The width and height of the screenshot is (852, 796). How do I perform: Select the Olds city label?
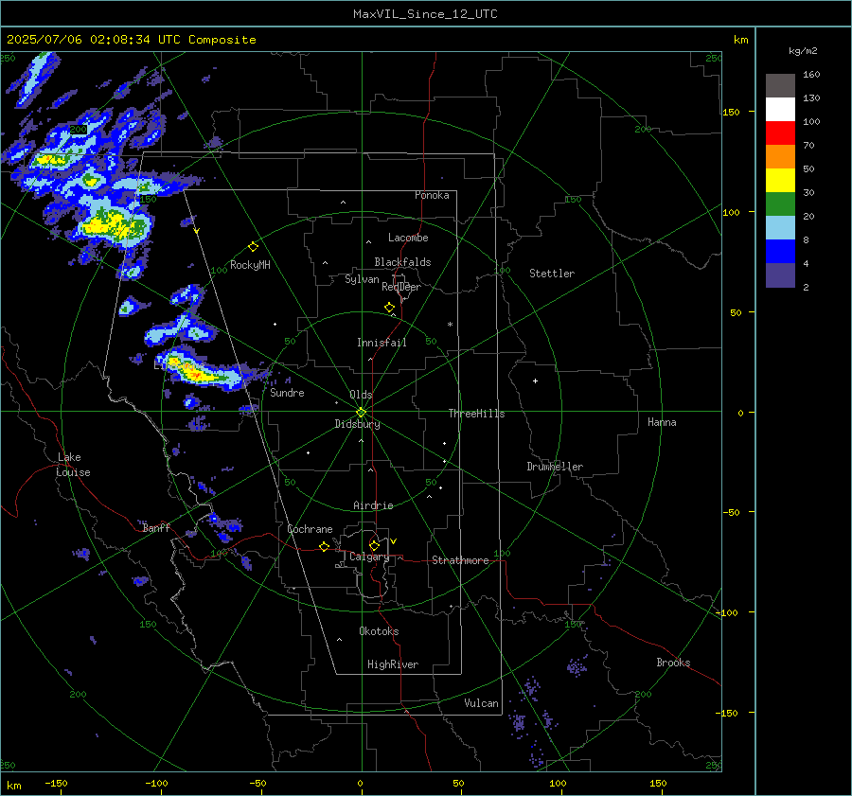click(361, 395)
